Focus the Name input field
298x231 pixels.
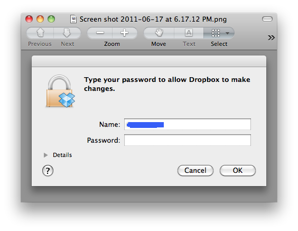(188, 124)
